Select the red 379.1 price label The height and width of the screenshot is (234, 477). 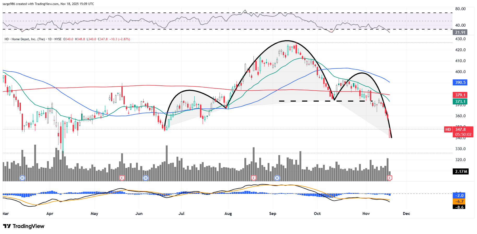pos(460,95)
